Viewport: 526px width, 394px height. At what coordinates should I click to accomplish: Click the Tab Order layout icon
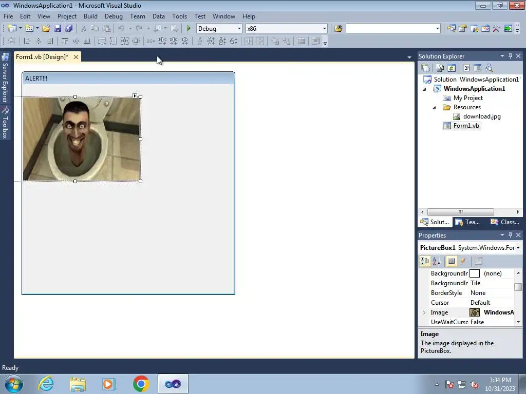click(316, 41)
